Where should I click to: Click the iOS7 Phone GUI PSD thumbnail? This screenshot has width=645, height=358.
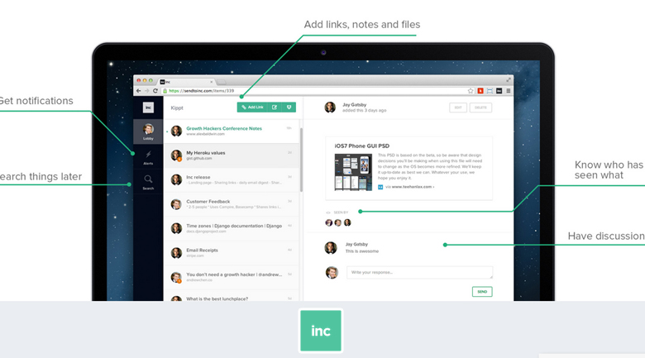tap(351, 171)
